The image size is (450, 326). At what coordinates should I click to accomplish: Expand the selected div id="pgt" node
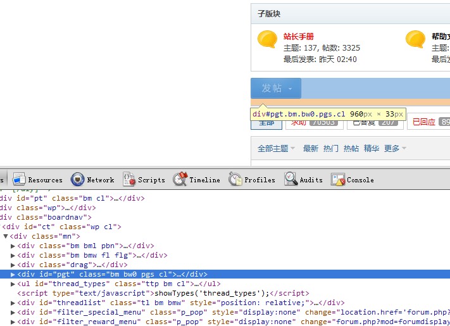13,274
